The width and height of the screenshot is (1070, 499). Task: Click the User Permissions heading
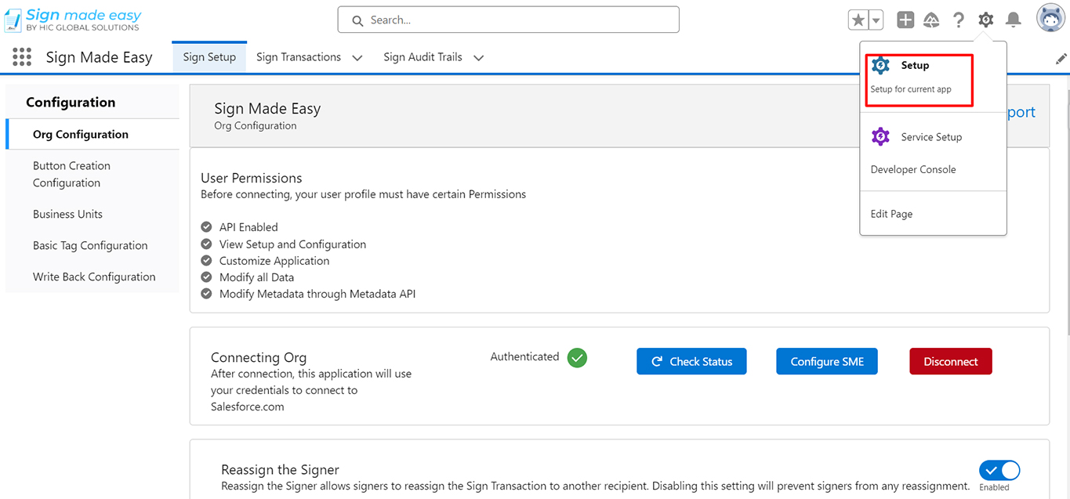[x=251, y=178]
